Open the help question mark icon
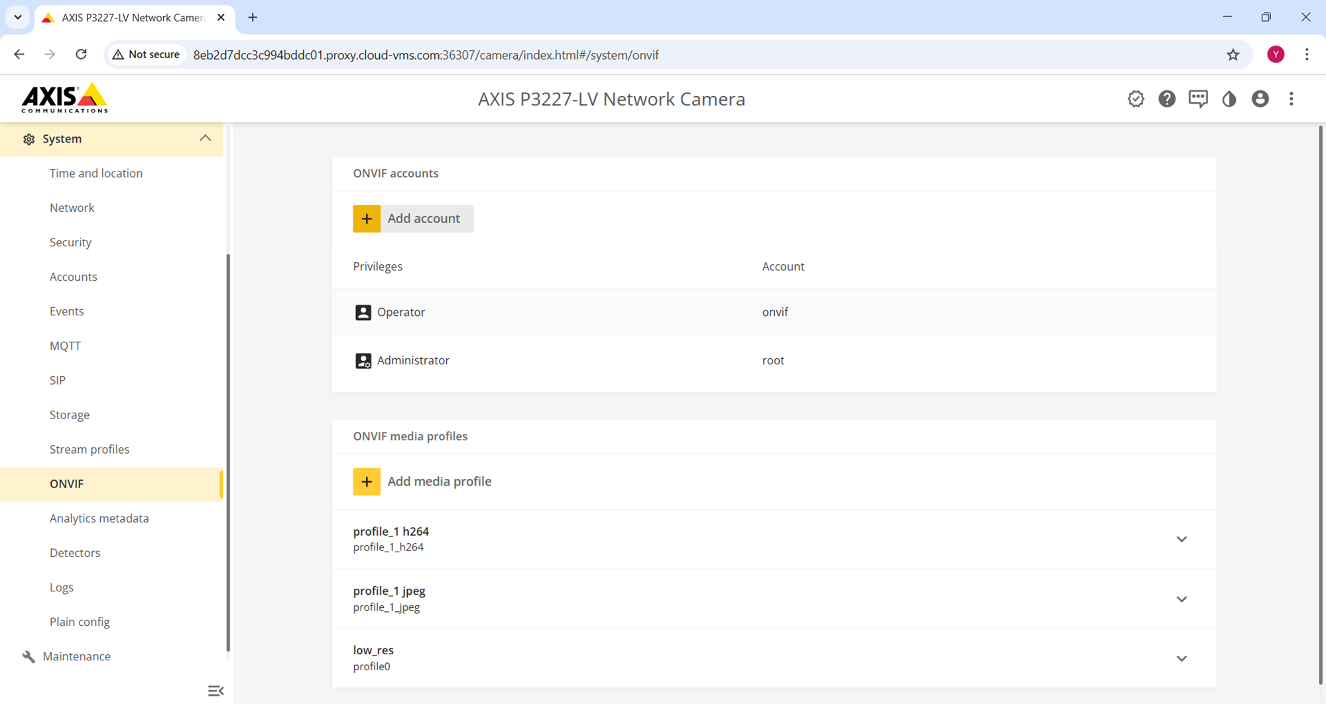Image resolution: width=1326 pixels, height=704 pixels. pos(1167,99)
